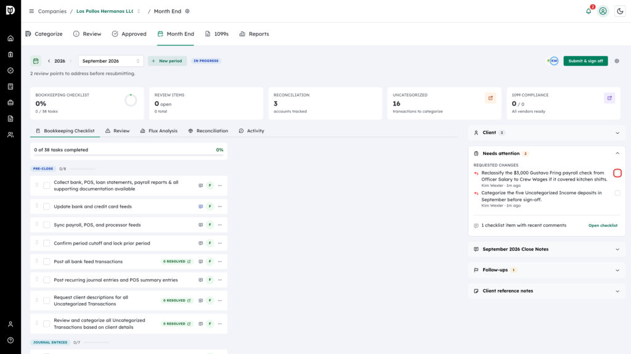Screen dimensions: 631x354
Task: Open the Los Pollos Hermanos LLC company switcher
Action: [108, 11]
